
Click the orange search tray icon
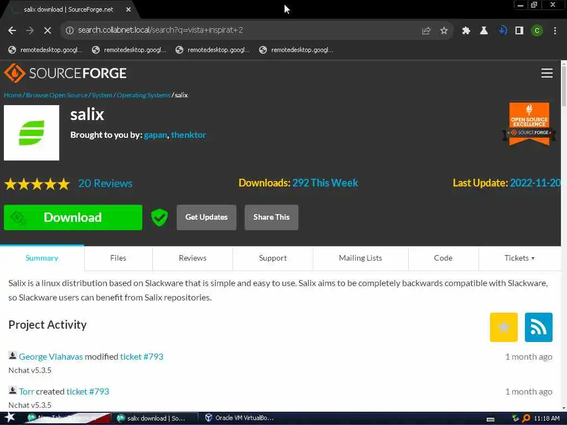click(x=526, y=418)
